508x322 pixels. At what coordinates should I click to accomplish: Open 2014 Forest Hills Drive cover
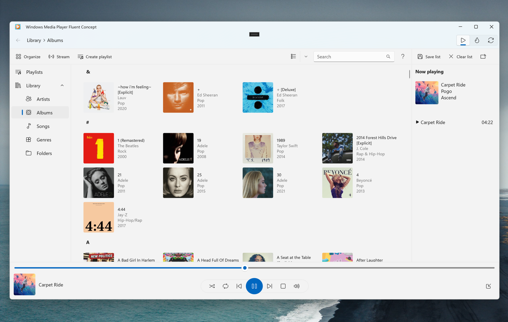pos(337,148)
